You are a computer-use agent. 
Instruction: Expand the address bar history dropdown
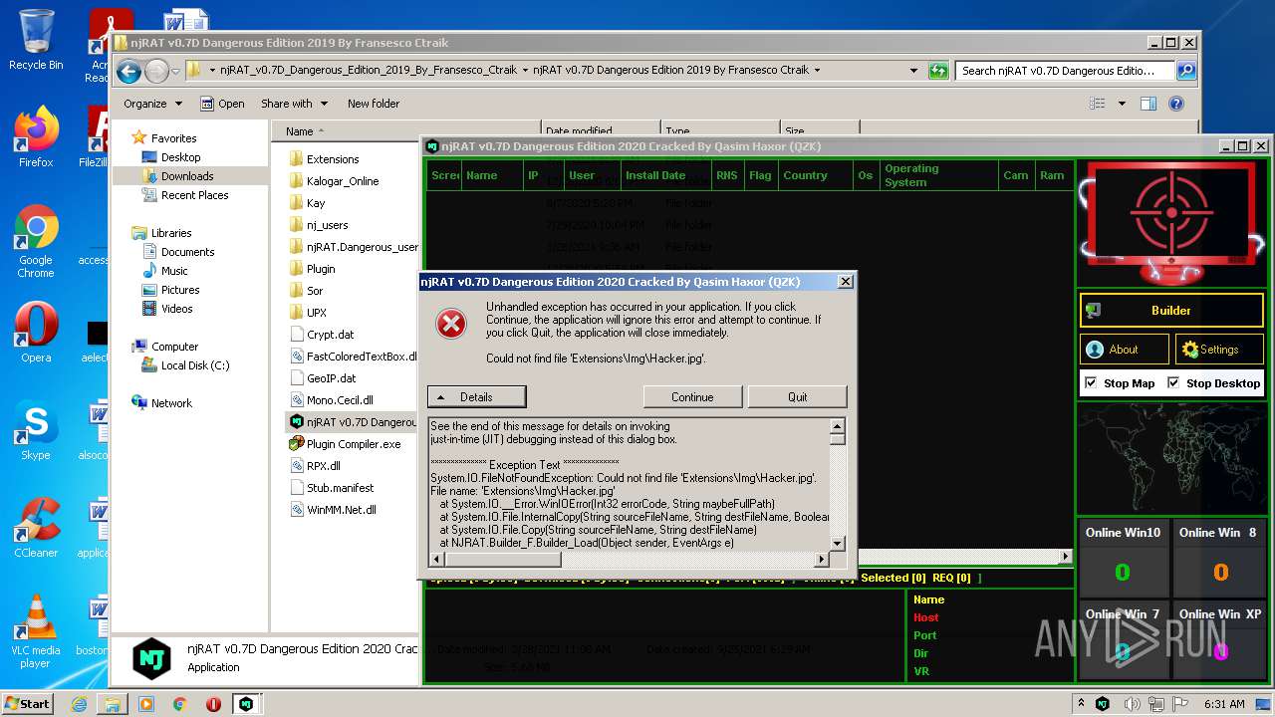coord(913,71)
